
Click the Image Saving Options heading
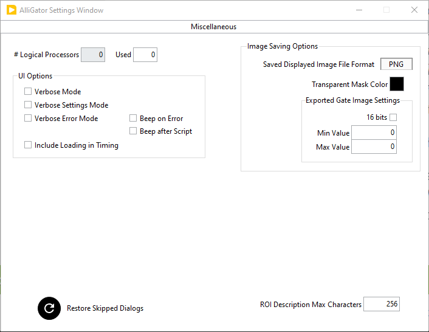point(283,46)
